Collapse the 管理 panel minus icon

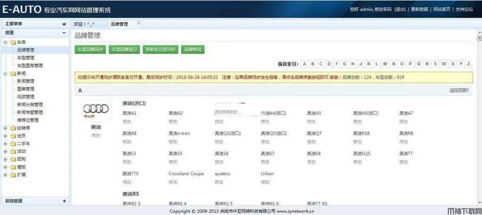tap(64, 32)
